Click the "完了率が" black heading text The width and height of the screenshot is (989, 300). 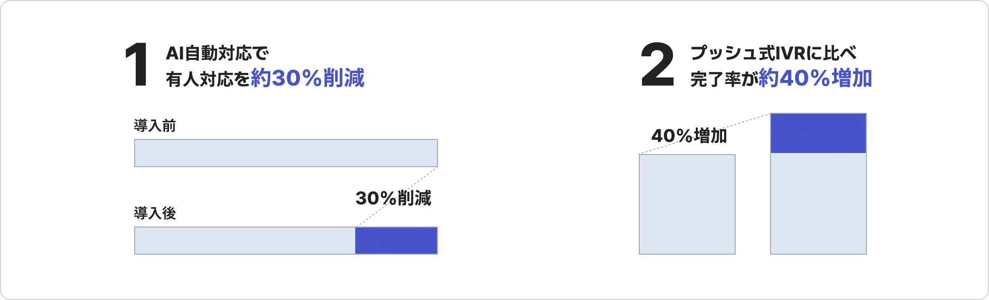point(724,80)
